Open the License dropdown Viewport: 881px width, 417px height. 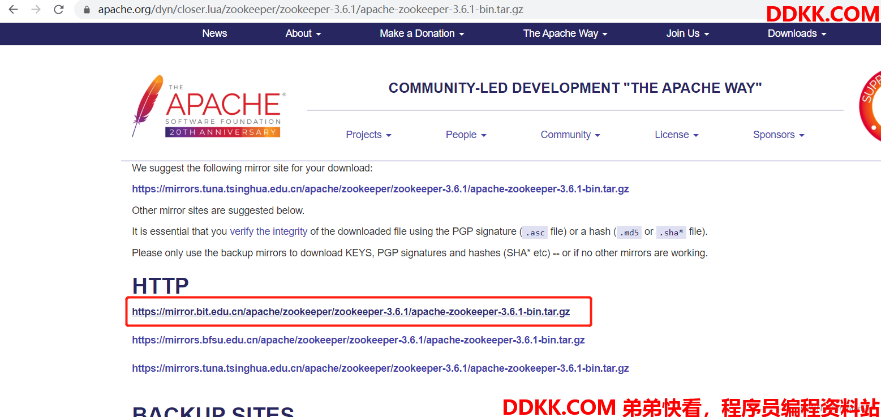point(677,135)
